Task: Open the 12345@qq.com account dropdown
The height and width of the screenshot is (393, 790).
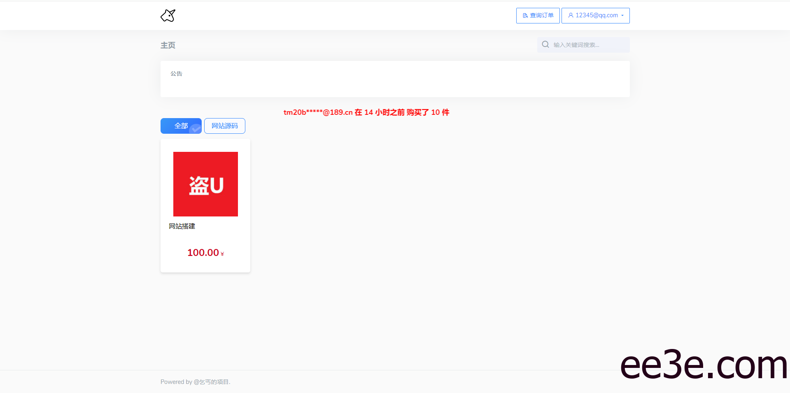Action: (x=595, y=15)
